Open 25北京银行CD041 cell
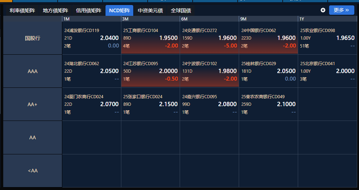359x190 pixels. click(x=328, y=71)
